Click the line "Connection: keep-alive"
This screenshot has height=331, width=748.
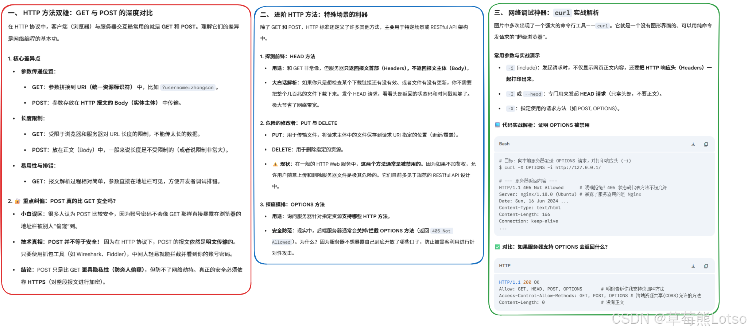coord(528,221)
